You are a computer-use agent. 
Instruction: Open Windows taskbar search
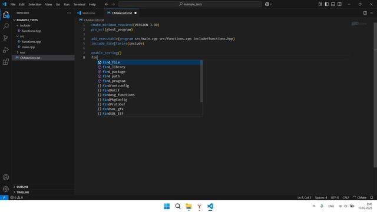(178, 206)
